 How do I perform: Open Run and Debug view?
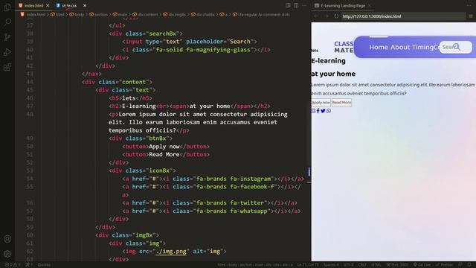pyautogui.click(x=7, y=52)
